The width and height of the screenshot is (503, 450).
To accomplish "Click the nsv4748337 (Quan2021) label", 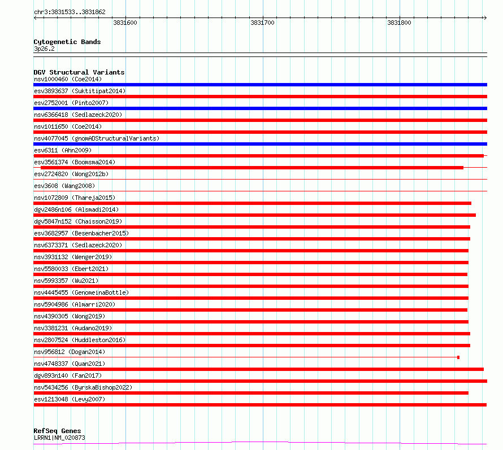I will [70, 364].
